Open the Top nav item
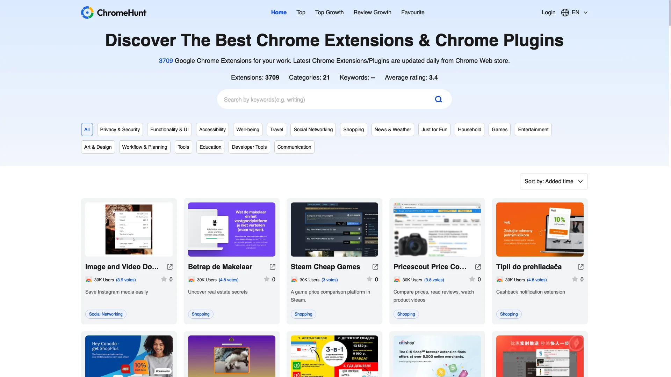Screen dimensions: 671x377 [x=301, y=13]
